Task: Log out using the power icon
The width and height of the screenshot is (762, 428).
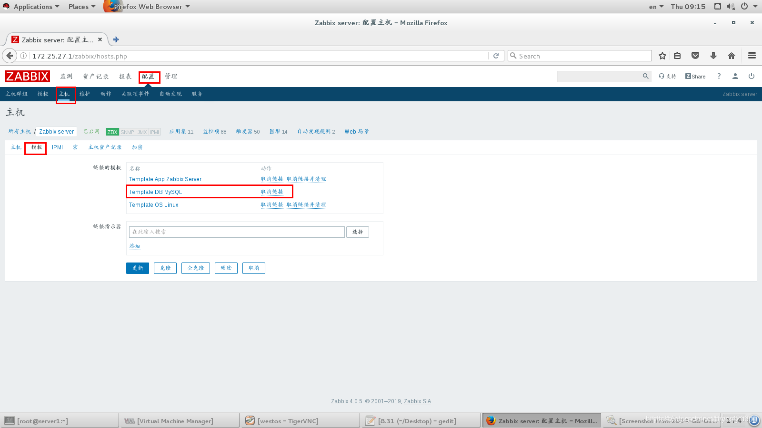Action: tap(752, 76)
